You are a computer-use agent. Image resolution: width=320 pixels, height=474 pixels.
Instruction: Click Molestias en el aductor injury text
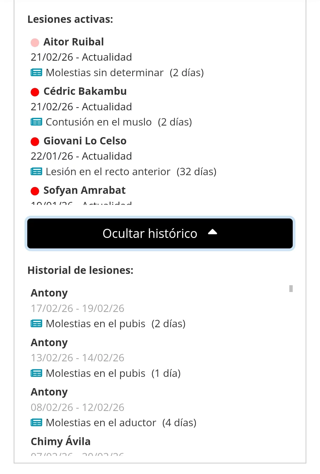point(101,423)
